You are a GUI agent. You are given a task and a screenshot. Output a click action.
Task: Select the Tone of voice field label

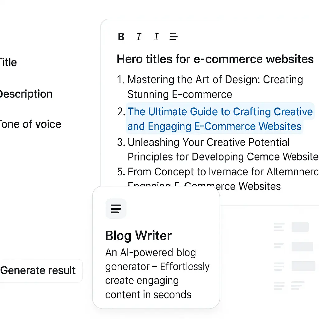(30, 124)
